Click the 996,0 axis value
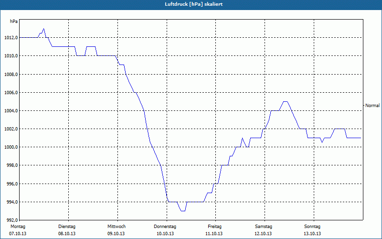The width and height of the screenshot is (382, 239). 12,184
